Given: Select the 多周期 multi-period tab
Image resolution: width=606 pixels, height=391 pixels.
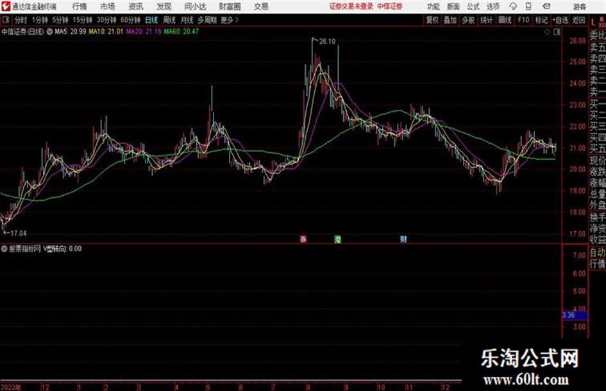Looking at the screenshot, I should pyautogui.click(x=207, y=20).
